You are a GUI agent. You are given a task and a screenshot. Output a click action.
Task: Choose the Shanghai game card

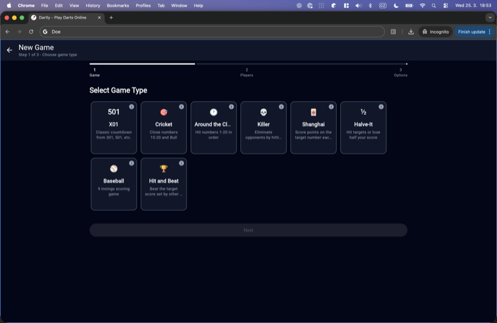click(x=314, y=128)
